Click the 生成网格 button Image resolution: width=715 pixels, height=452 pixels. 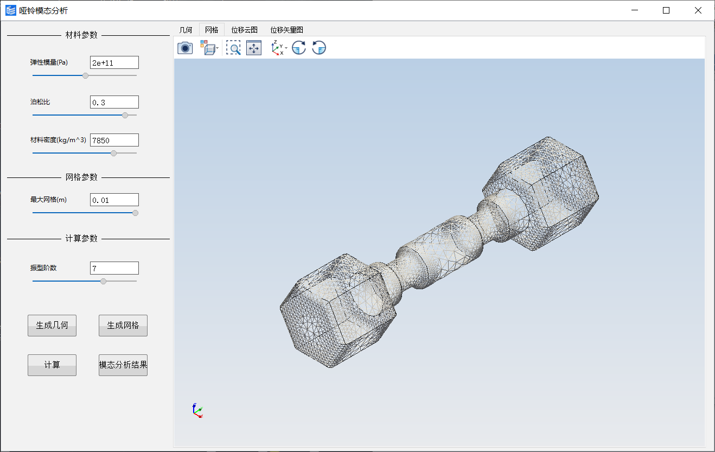coord(123,326)
